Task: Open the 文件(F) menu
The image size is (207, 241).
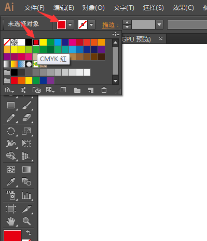Action: tap(34, 8)
